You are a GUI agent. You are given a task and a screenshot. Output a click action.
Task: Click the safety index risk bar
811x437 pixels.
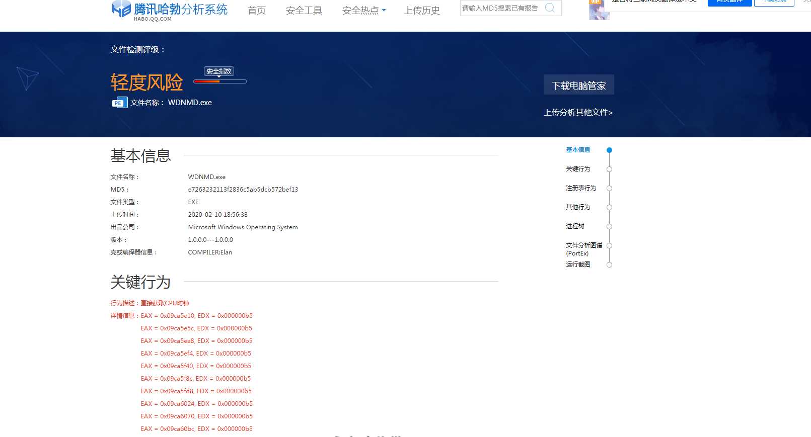pos(220,81)
